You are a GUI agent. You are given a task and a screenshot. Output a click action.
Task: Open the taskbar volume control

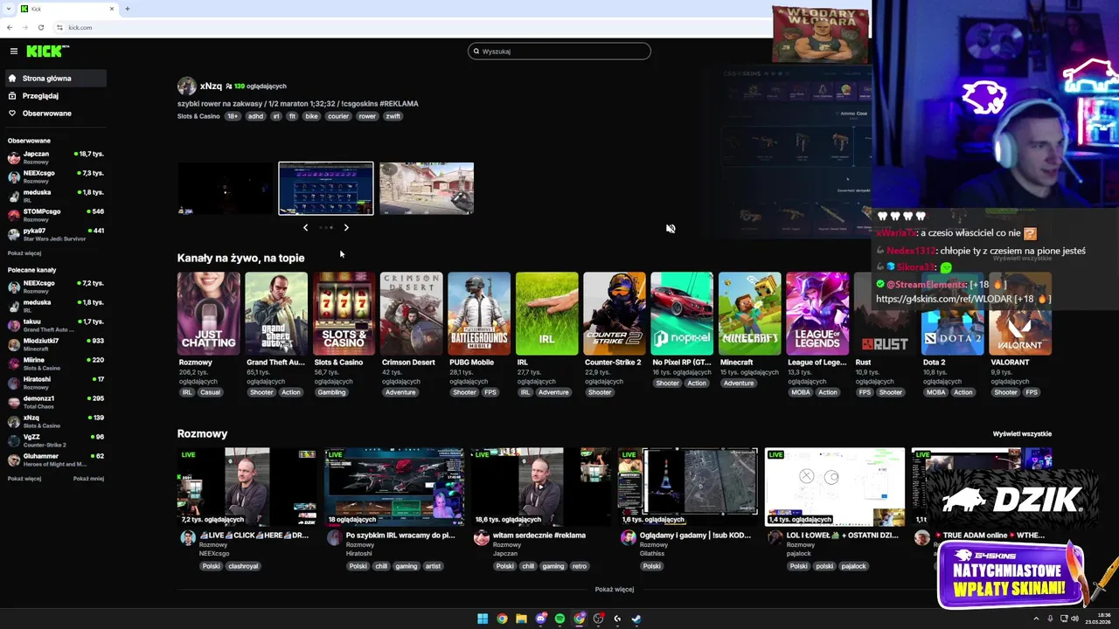(1074, 619)
